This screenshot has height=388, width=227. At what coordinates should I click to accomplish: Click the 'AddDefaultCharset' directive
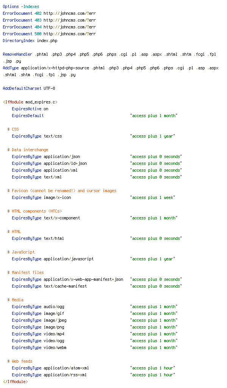(22, 88)
